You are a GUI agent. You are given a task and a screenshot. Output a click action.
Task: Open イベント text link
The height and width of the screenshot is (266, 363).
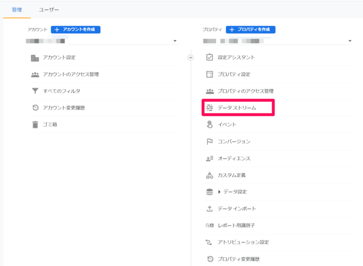[227, 124]
